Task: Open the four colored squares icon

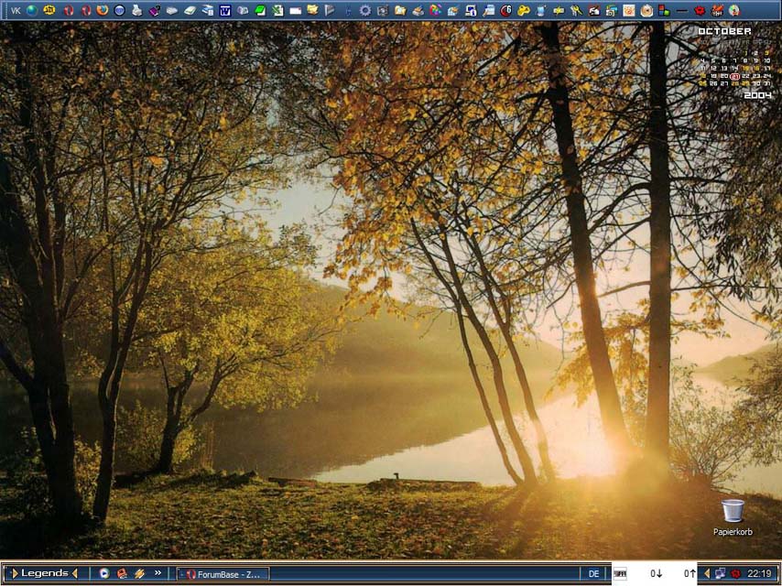Action: pos(664,10)
